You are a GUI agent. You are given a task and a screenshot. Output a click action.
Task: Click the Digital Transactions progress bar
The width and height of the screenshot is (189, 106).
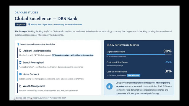pos(139,54)
